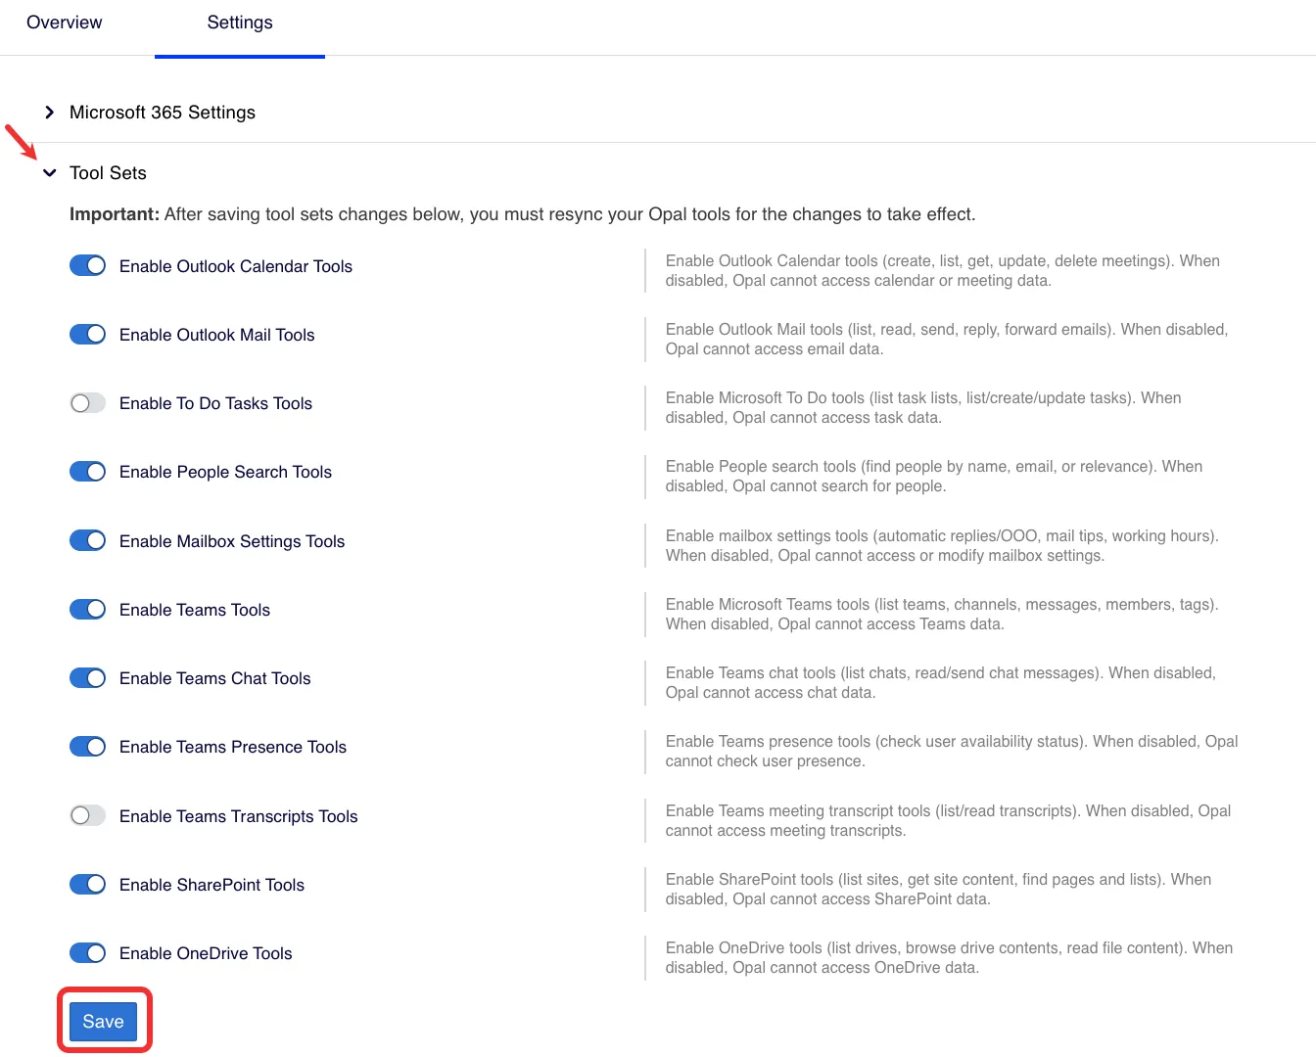Click the Enable To Do Tasks Tools label
The width and height of the screenshot is (1316, 1057).
point(215,403)
